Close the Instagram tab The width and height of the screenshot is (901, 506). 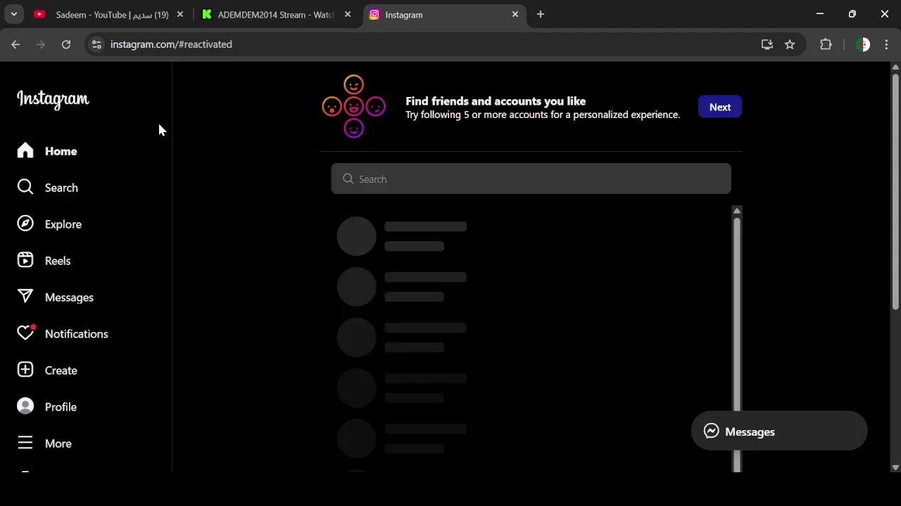pos(515,14)
